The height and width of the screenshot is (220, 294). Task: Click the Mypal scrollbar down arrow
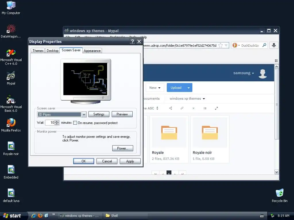pyautogui.click(x=276, y=172)
